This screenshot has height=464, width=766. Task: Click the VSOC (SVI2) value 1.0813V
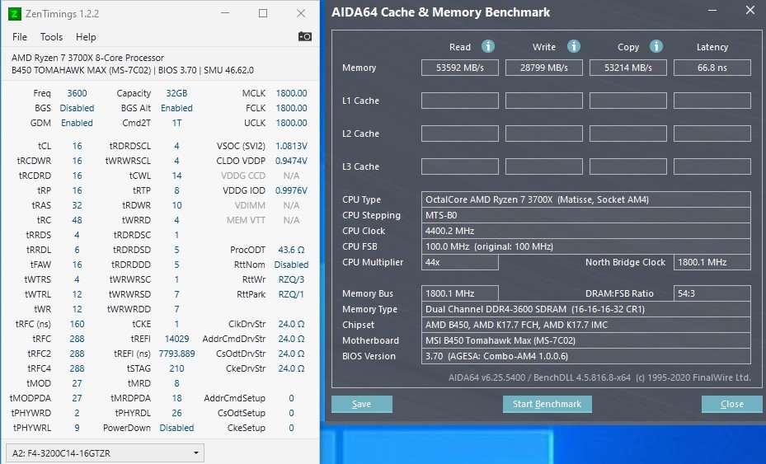click(291, 146)
